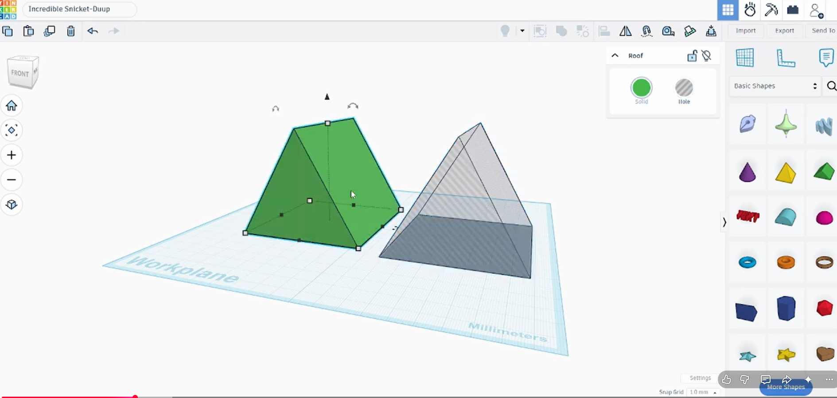Click the Fit all in view icon

(12, 130)
